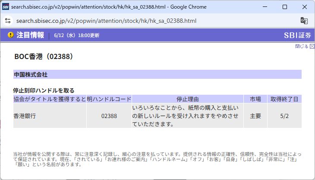This screenshot has height=180, width=315.
Task: Click the URL address field
Action: [106, 21]
